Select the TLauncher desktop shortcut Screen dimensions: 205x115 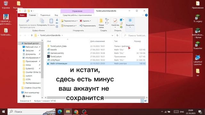[x=198, y=45]
